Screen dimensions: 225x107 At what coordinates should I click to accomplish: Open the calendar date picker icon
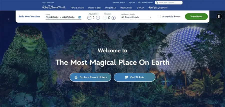[80, 17]
